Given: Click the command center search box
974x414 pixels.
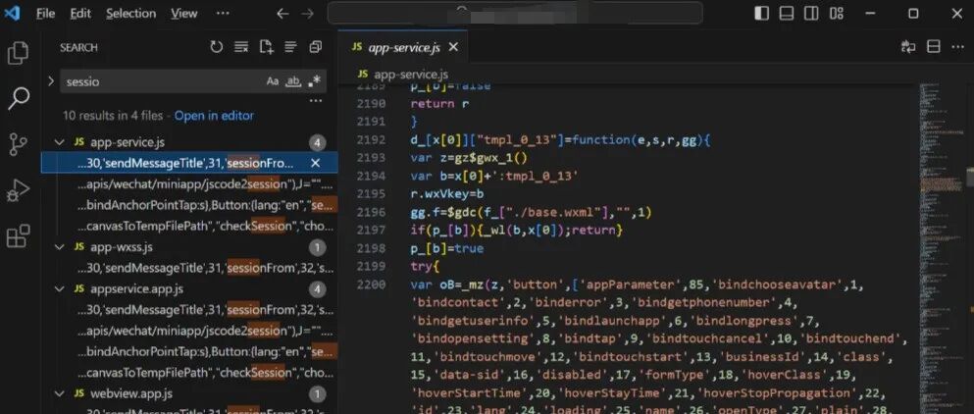Looking at the screenshot, I should click(515, 13).
